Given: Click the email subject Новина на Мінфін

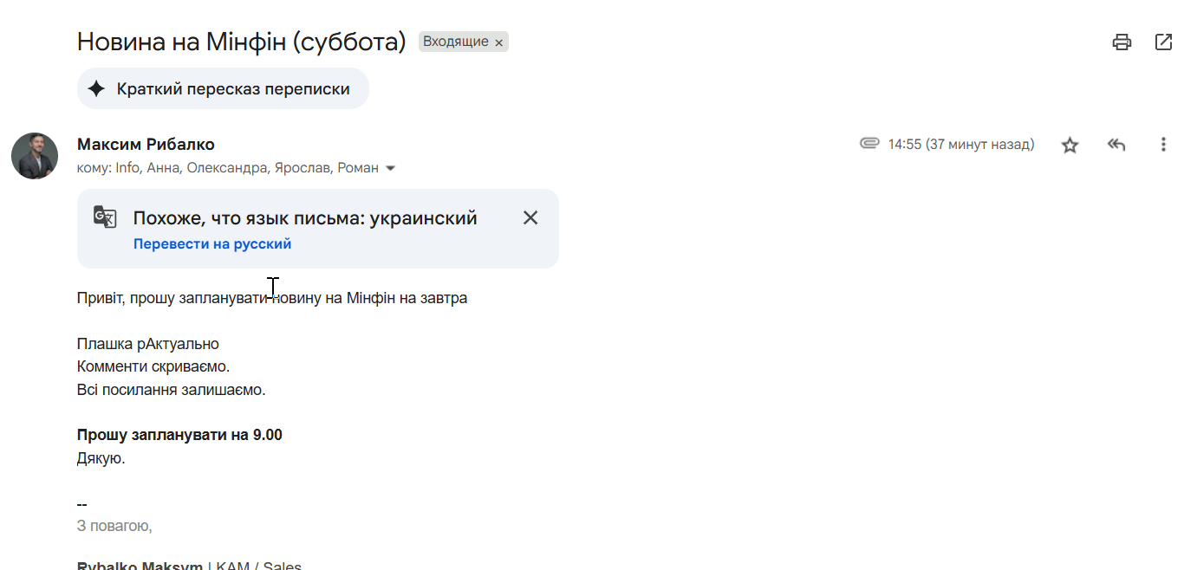Looking at the screenshot, I should pos(241,42).
